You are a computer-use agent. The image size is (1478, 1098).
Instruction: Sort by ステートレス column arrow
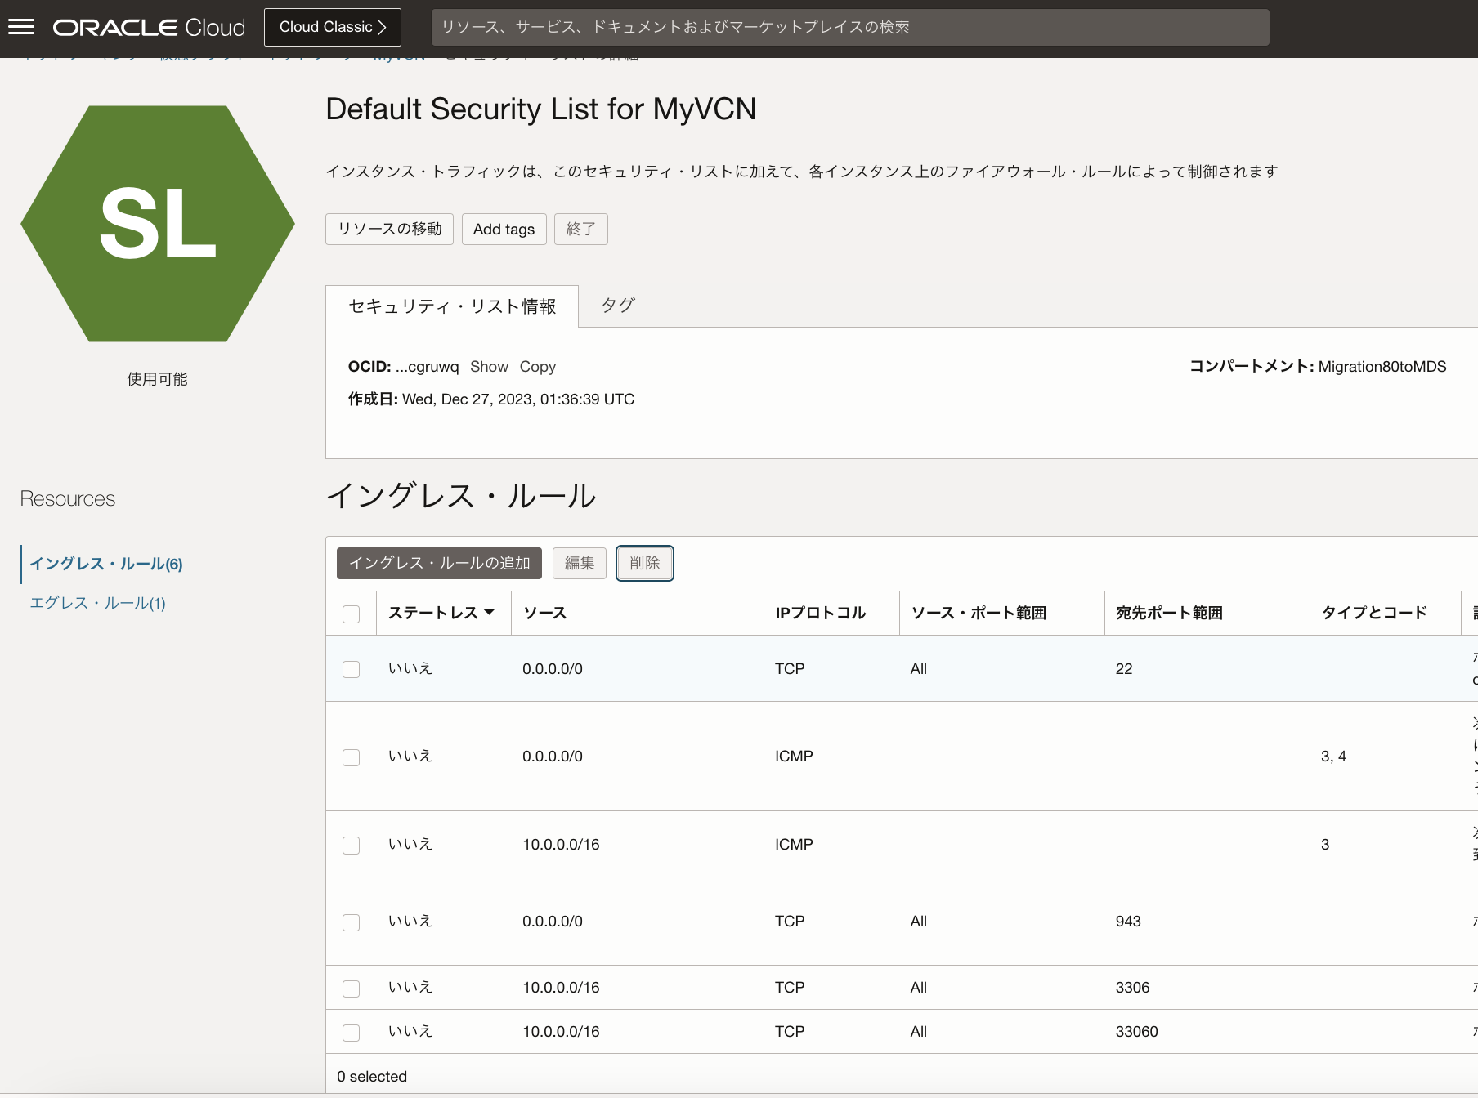pyautogui.click(x=490, y=613)
